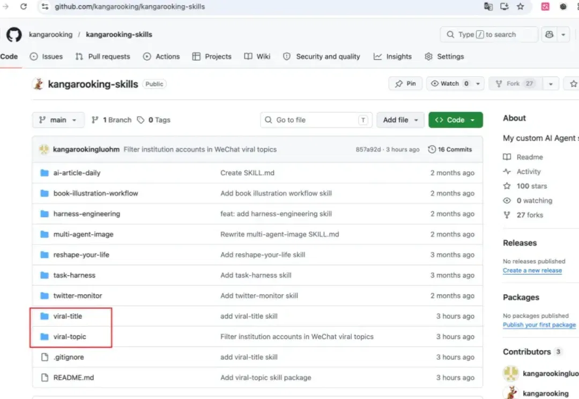This screenshot has height=399, width=579.
Task: Open the repository Settings tab
Action: pyautogui.click(x=444, y=56)
